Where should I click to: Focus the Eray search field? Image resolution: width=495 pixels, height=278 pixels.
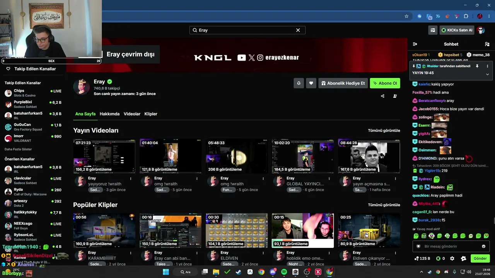pyautogui.click(x=247, y=30)
